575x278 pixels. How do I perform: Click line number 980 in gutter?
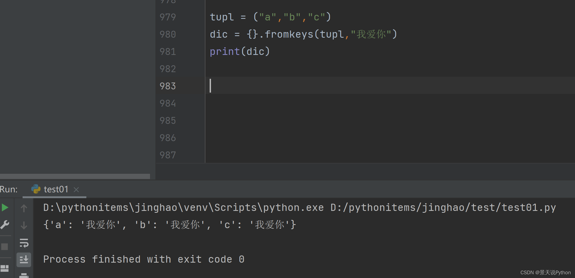click(x=168, y=34)
